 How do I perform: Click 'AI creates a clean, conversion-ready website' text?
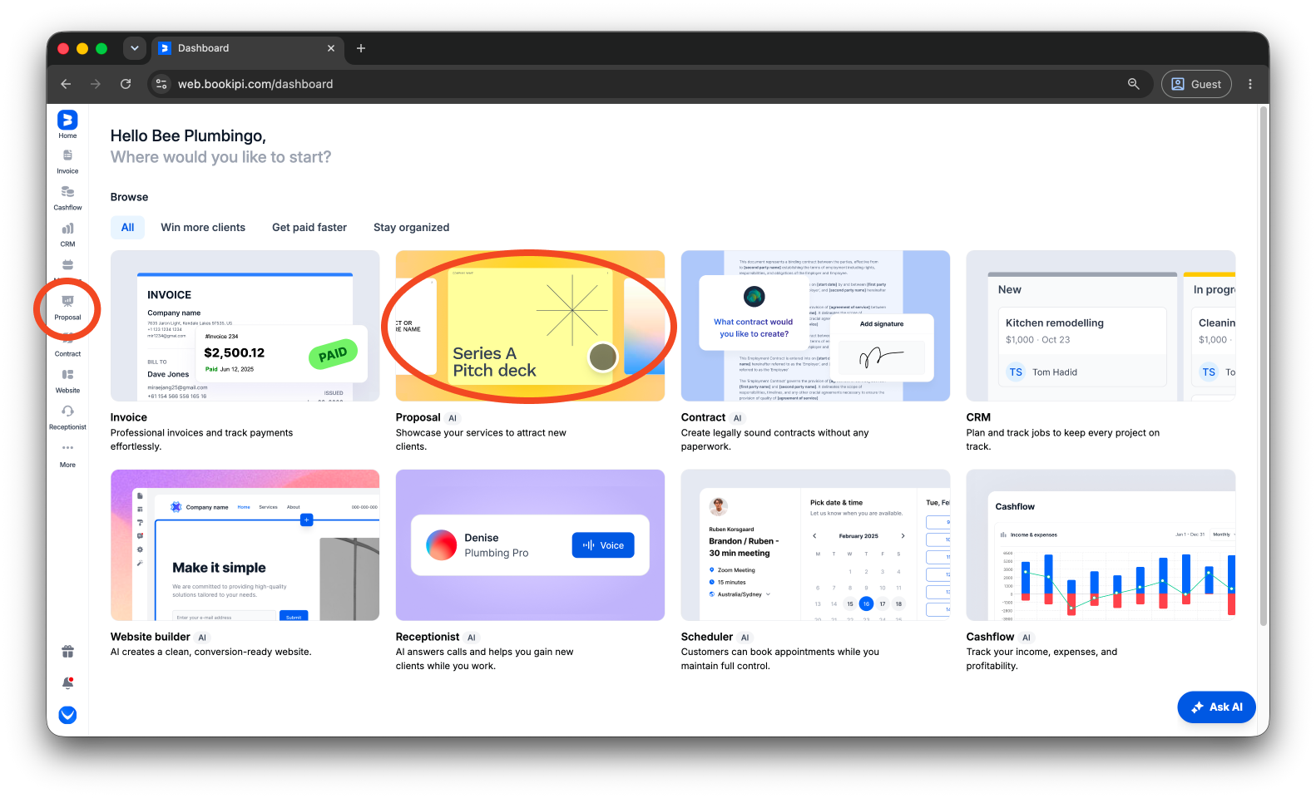pos(210,653)
